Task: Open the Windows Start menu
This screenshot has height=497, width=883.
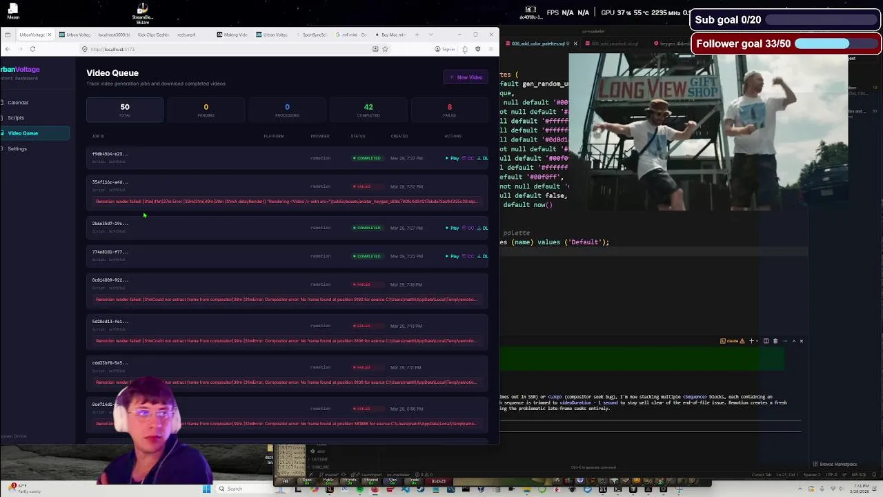Action: coord(206,489)
